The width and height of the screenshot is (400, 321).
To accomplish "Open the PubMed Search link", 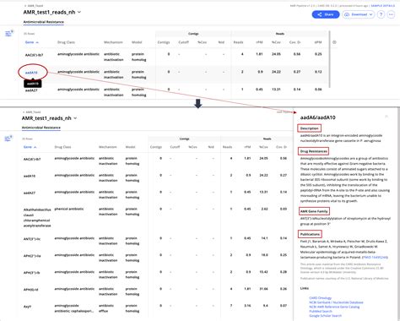I will (321, 311).
